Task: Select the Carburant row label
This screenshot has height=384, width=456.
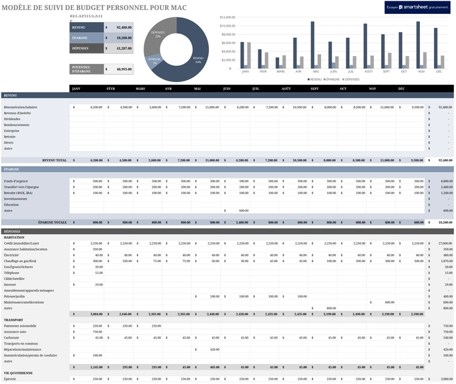Action: [11, 338]
